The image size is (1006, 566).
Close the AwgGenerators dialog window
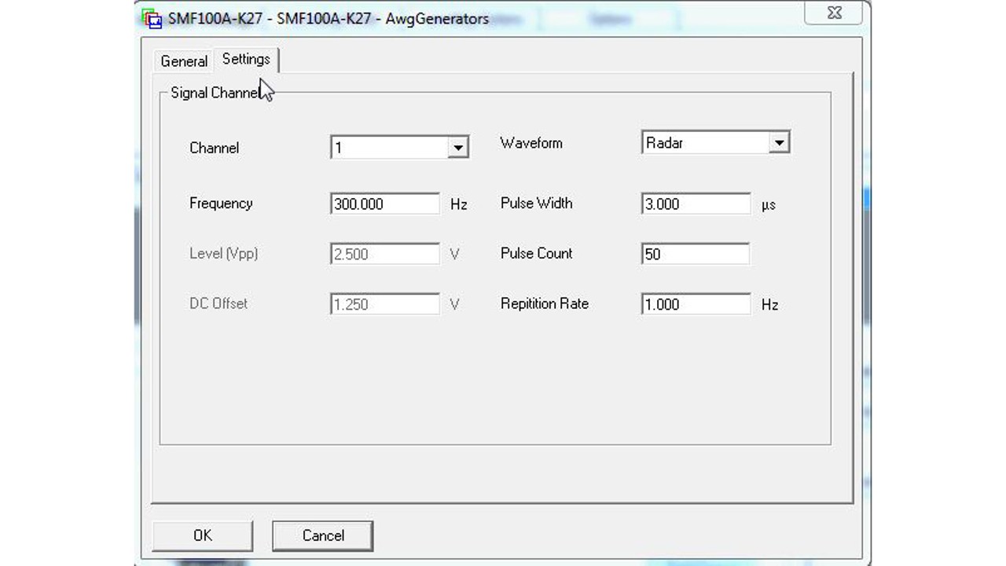[834, 13]
